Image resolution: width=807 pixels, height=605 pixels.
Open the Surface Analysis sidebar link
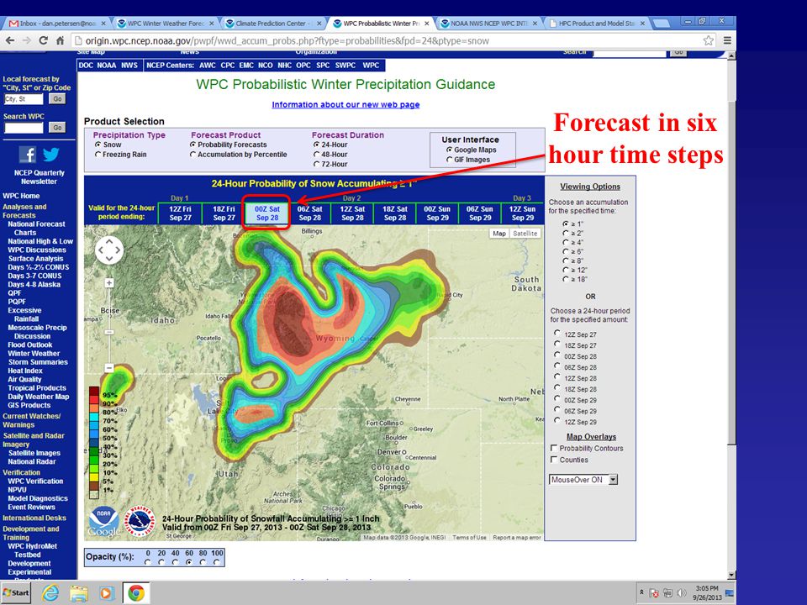tap(35, 258)
